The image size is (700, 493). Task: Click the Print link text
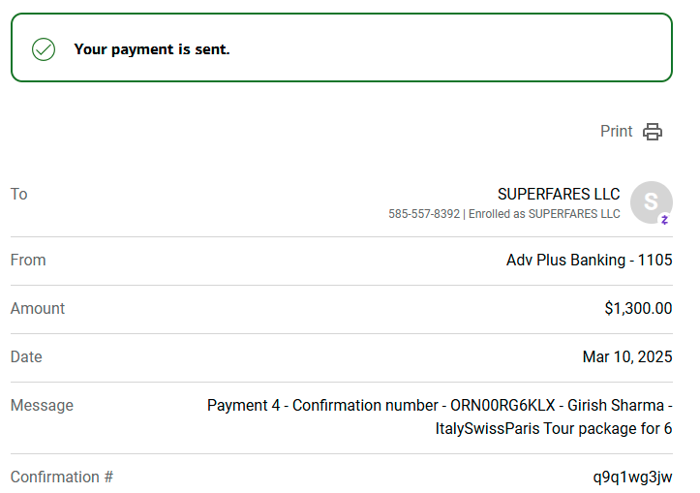click(x=616, y=132)
